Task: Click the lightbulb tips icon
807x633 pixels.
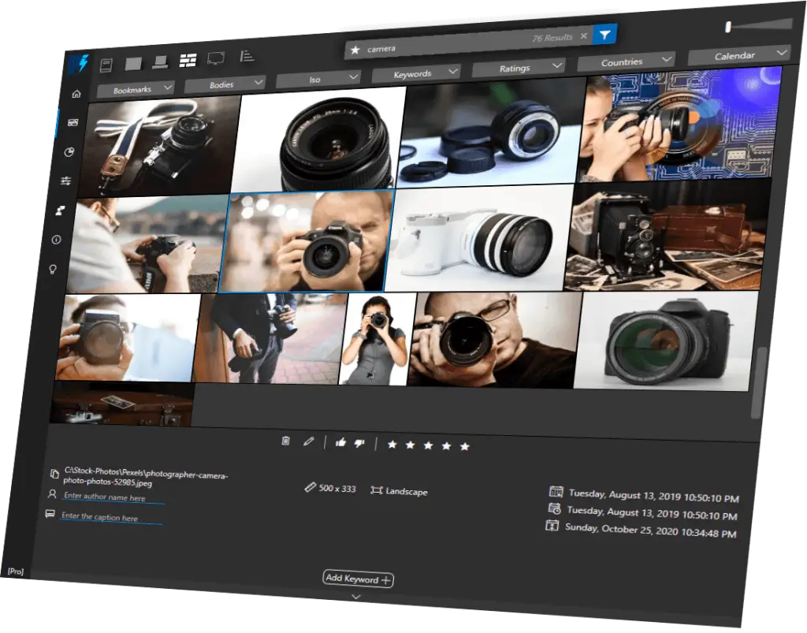Action: 53,269
